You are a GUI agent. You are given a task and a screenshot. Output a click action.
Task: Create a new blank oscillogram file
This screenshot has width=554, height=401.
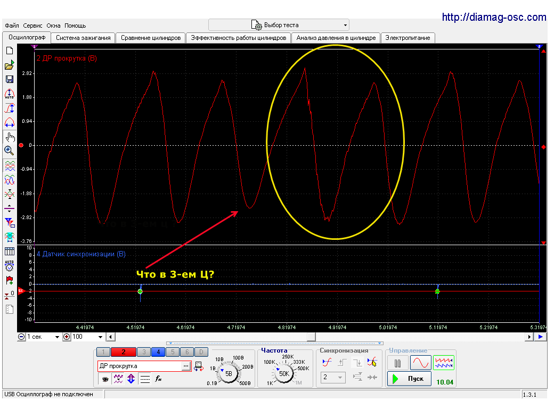(x=10, y=51)
